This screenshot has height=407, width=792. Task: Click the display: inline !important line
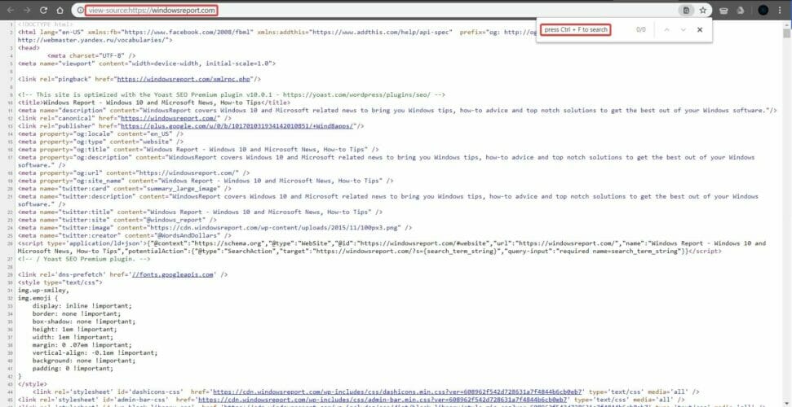tap(82, 305)
